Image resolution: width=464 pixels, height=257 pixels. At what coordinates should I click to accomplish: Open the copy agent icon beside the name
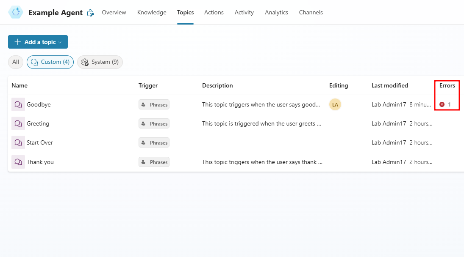coord(90,13)
